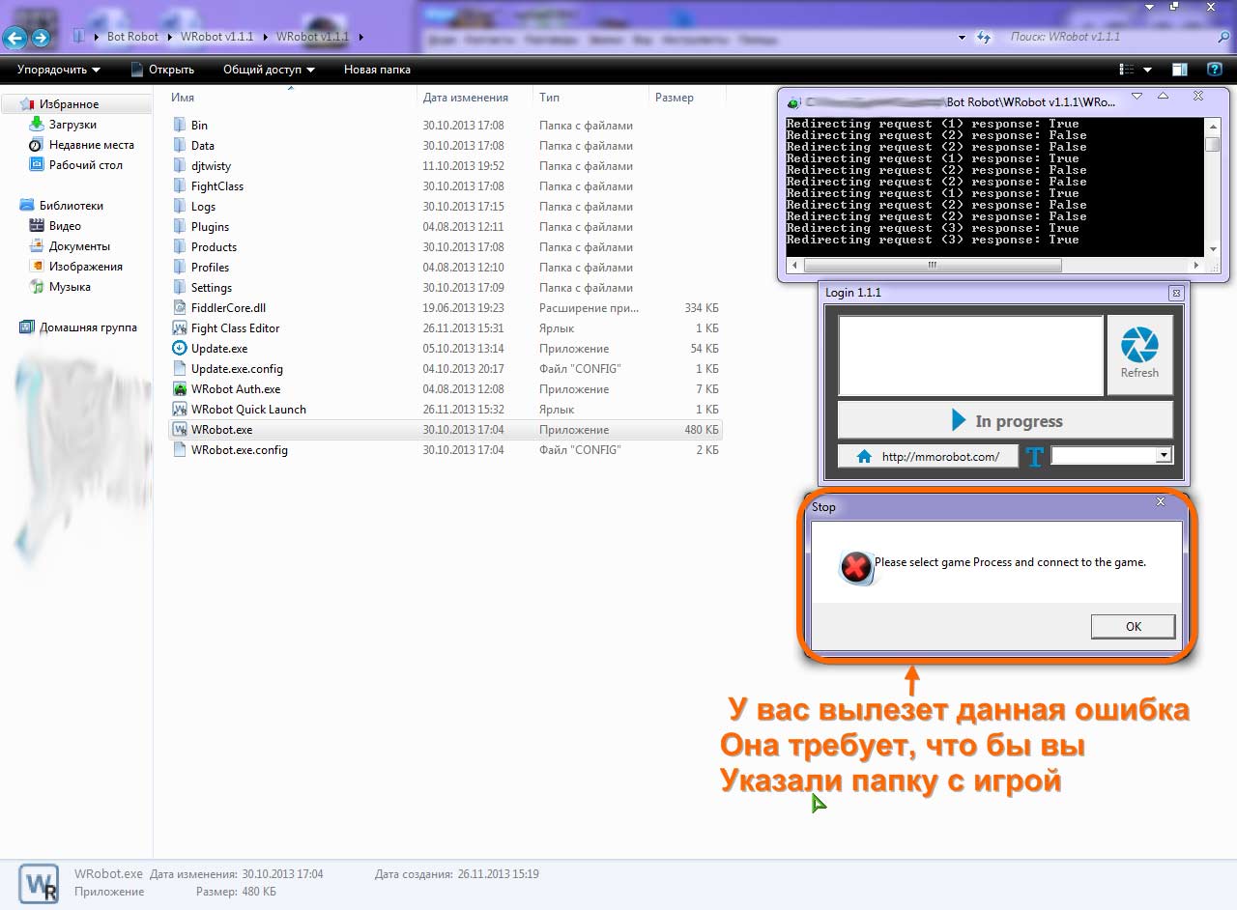Select the djtwisty folder icon
The height and width of the screenshot is (910, 1237).
point(180,165)
